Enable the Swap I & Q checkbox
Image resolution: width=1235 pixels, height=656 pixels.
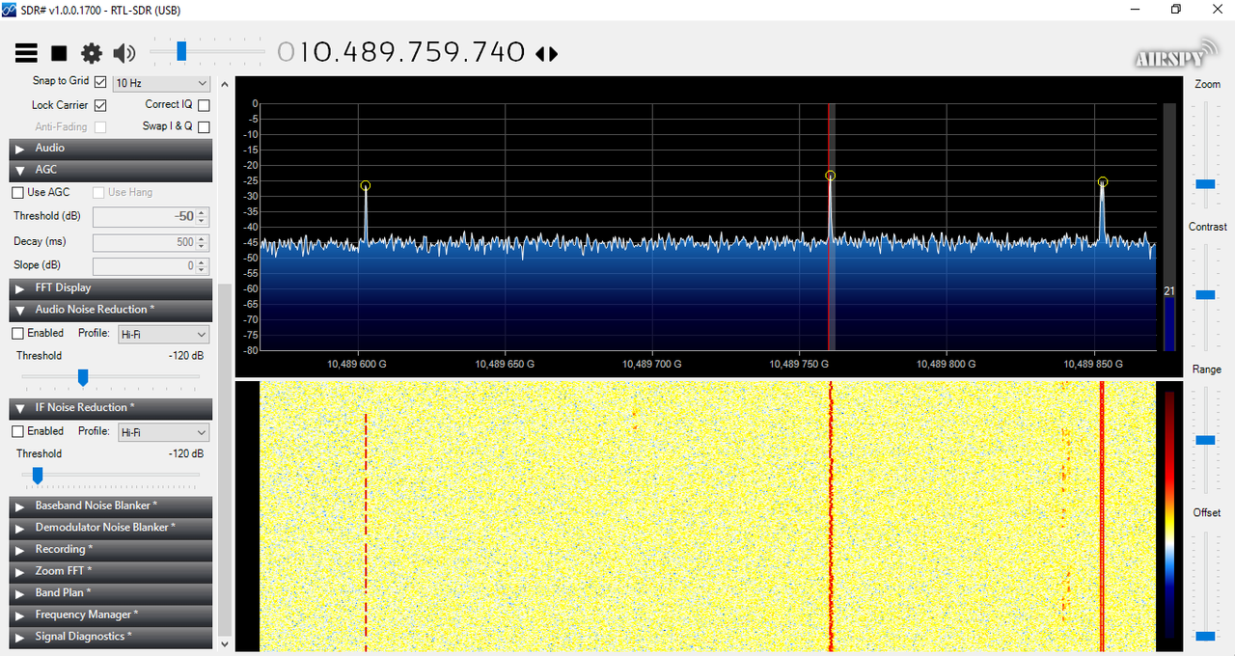coord(204,126)
